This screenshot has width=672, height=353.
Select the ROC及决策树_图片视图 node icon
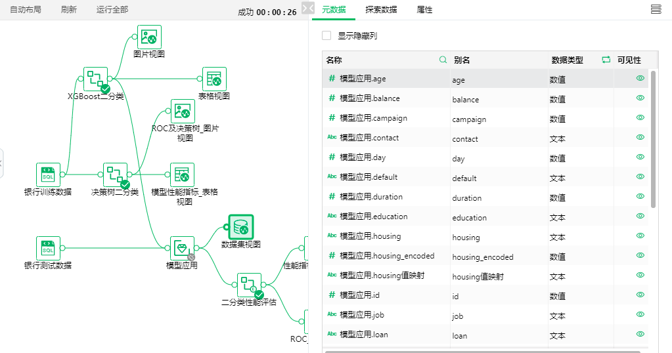click(x=183, y=112)
